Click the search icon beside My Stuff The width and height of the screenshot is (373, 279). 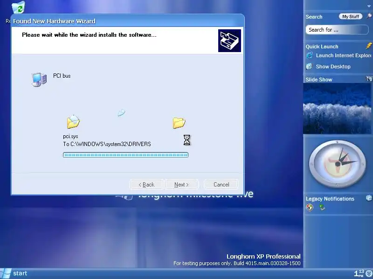pos(369,16)
